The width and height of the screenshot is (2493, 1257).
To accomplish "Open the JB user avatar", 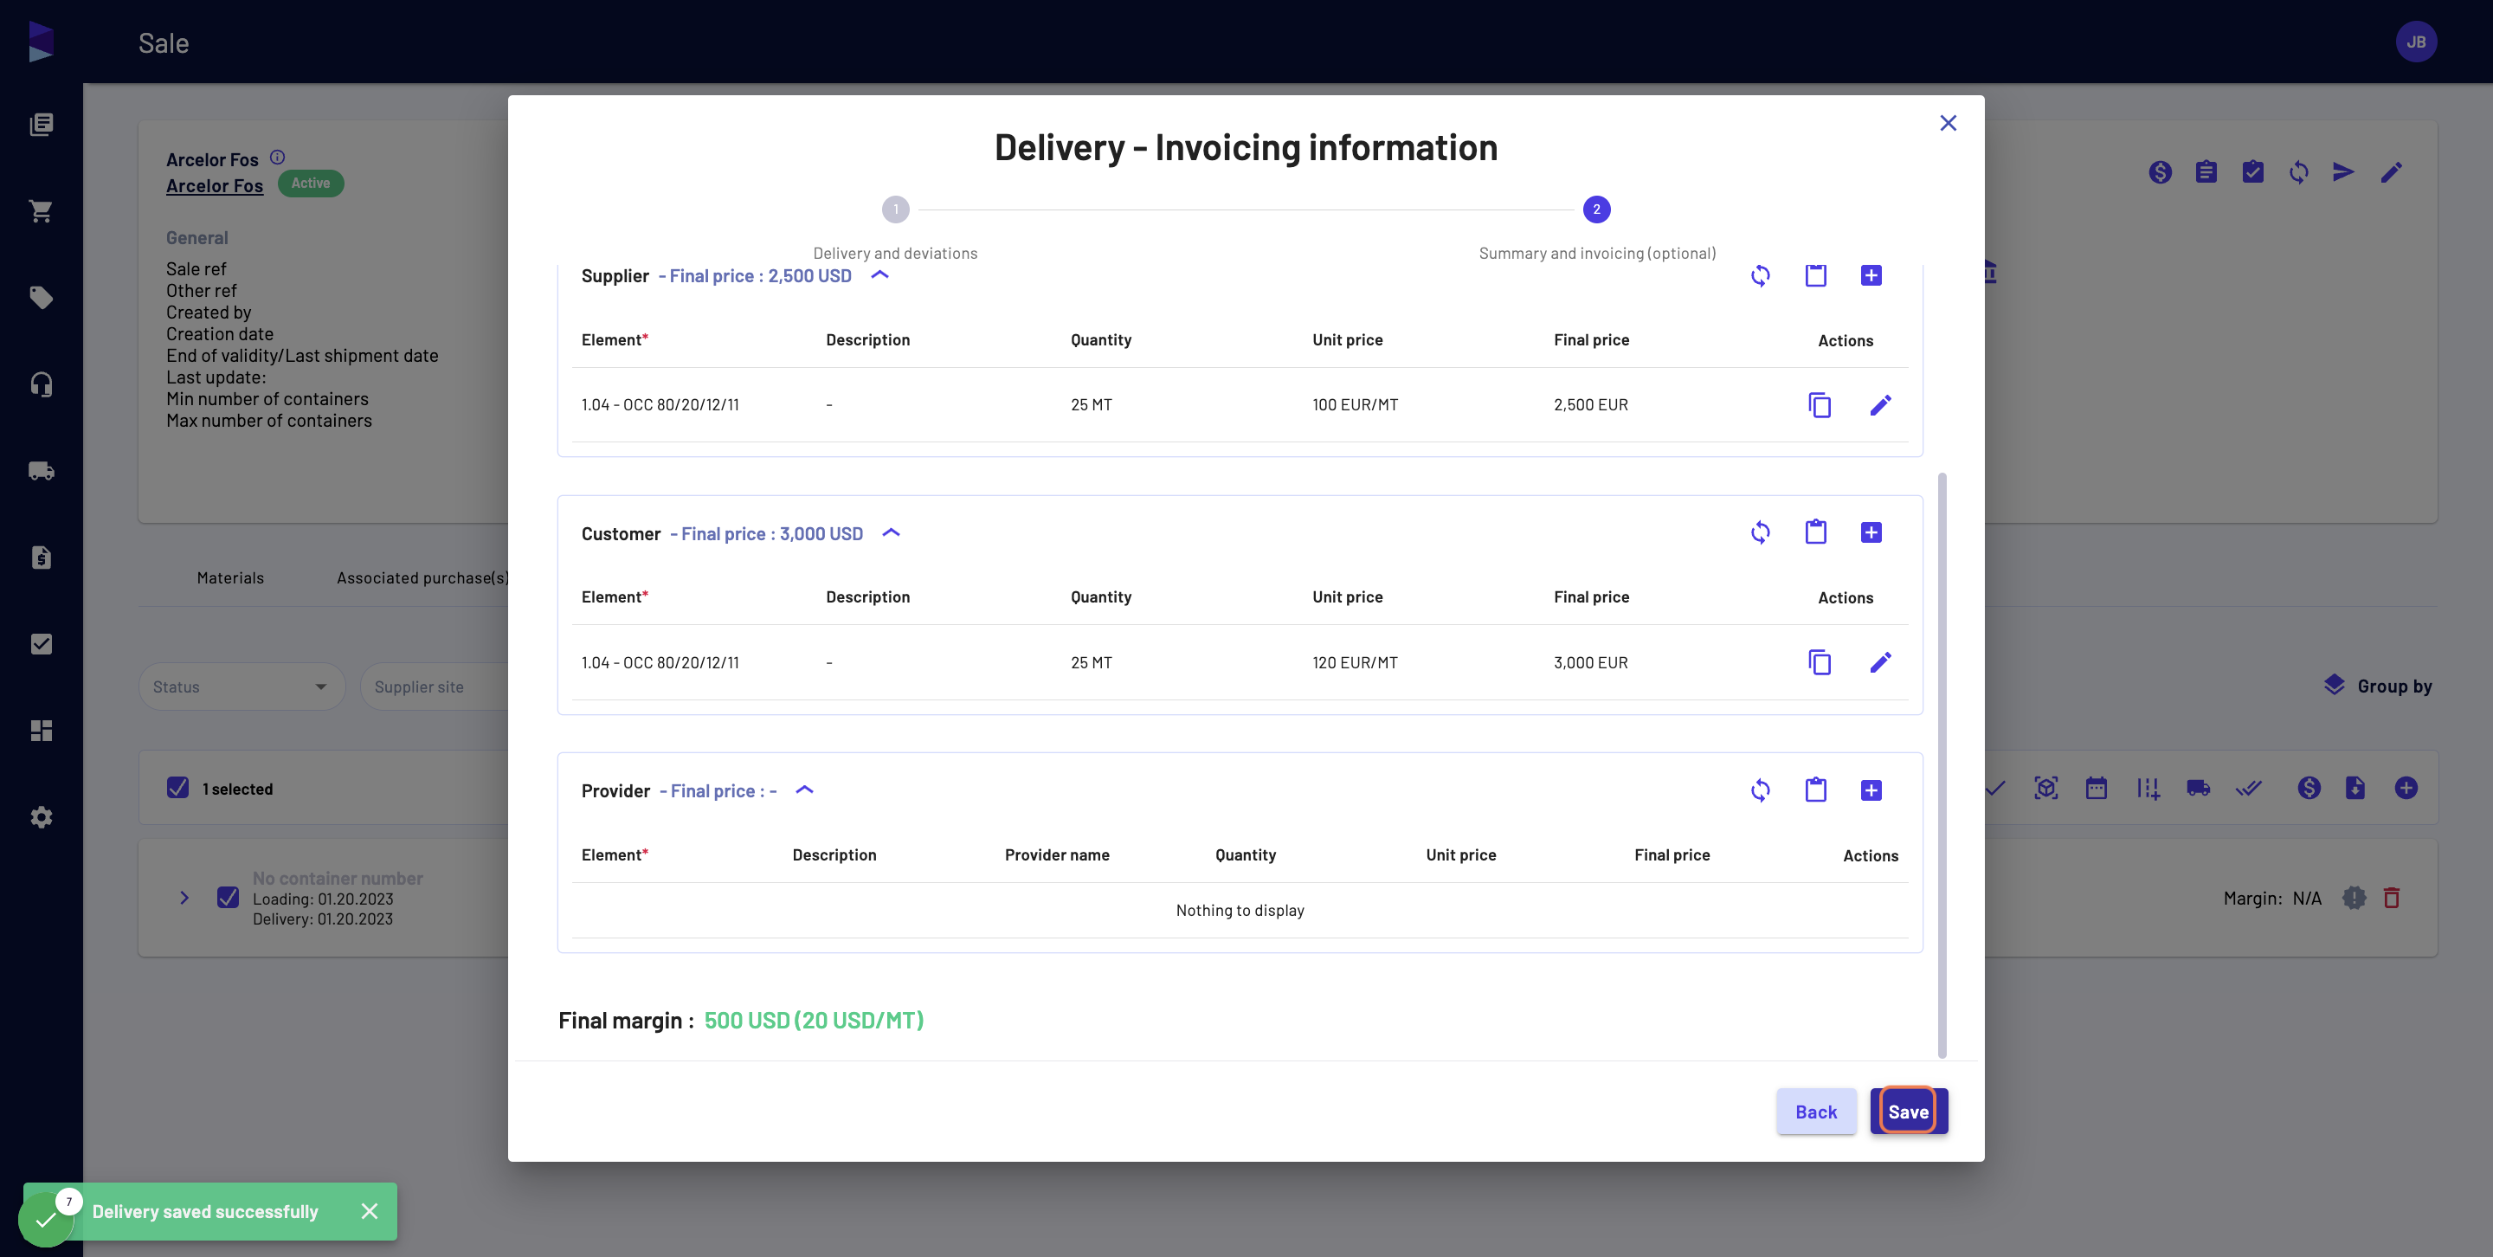I will click(2416, 42).
